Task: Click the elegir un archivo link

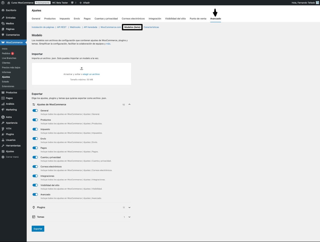Action: pos(91,74)
